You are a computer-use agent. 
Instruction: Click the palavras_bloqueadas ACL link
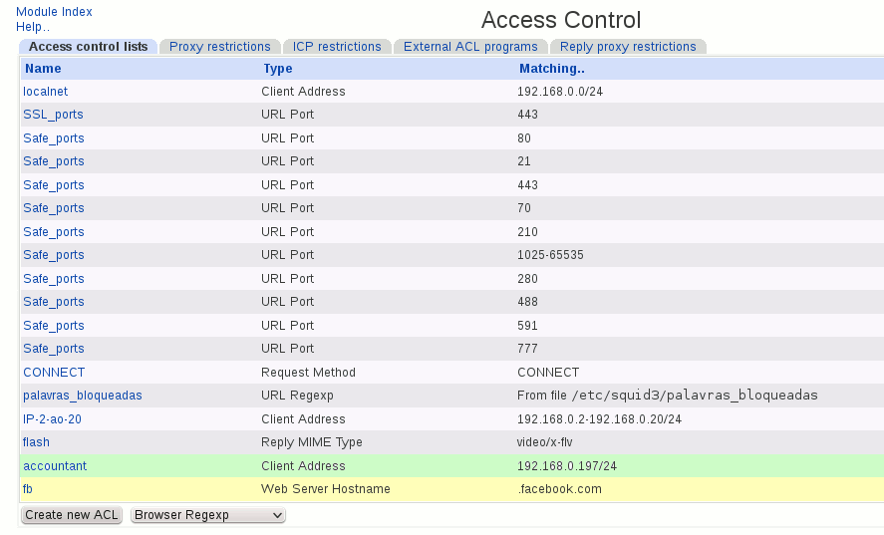point(83,396)
